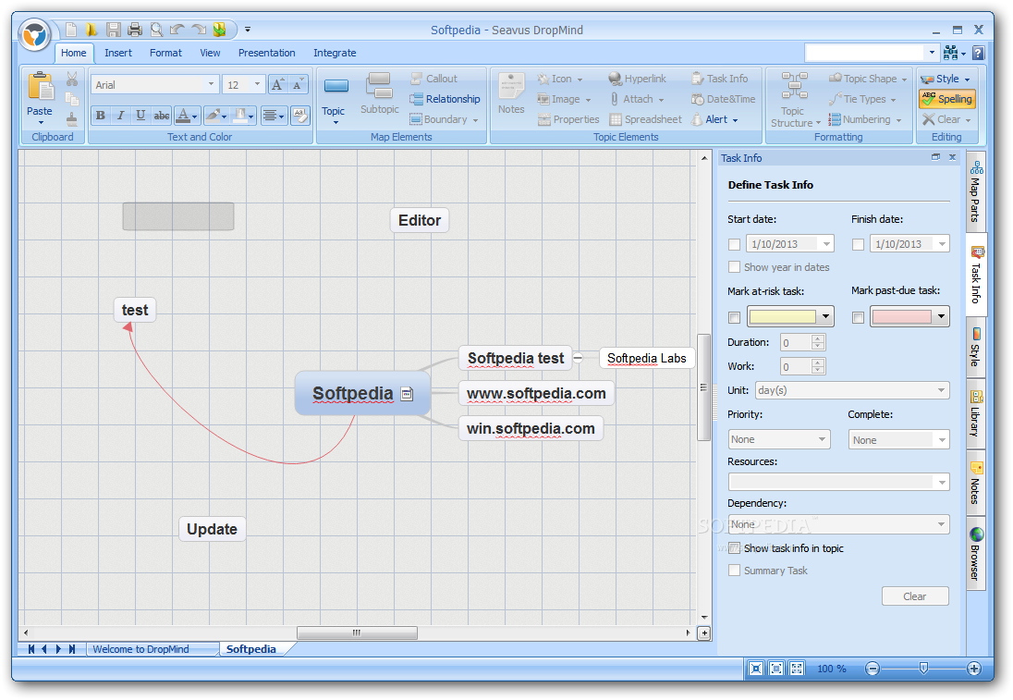
Task: Increase font size with large A icon
Action: [278, 85]
